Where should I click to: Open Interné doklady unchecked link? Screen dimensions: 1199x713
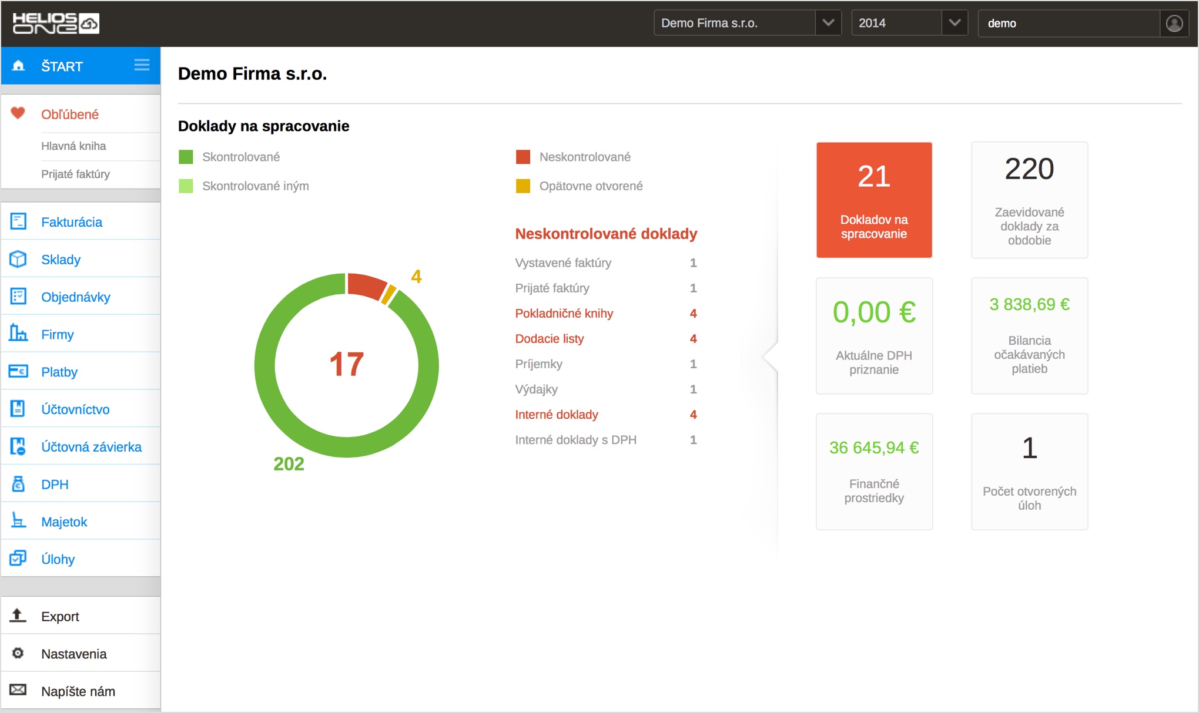point(556,414)
